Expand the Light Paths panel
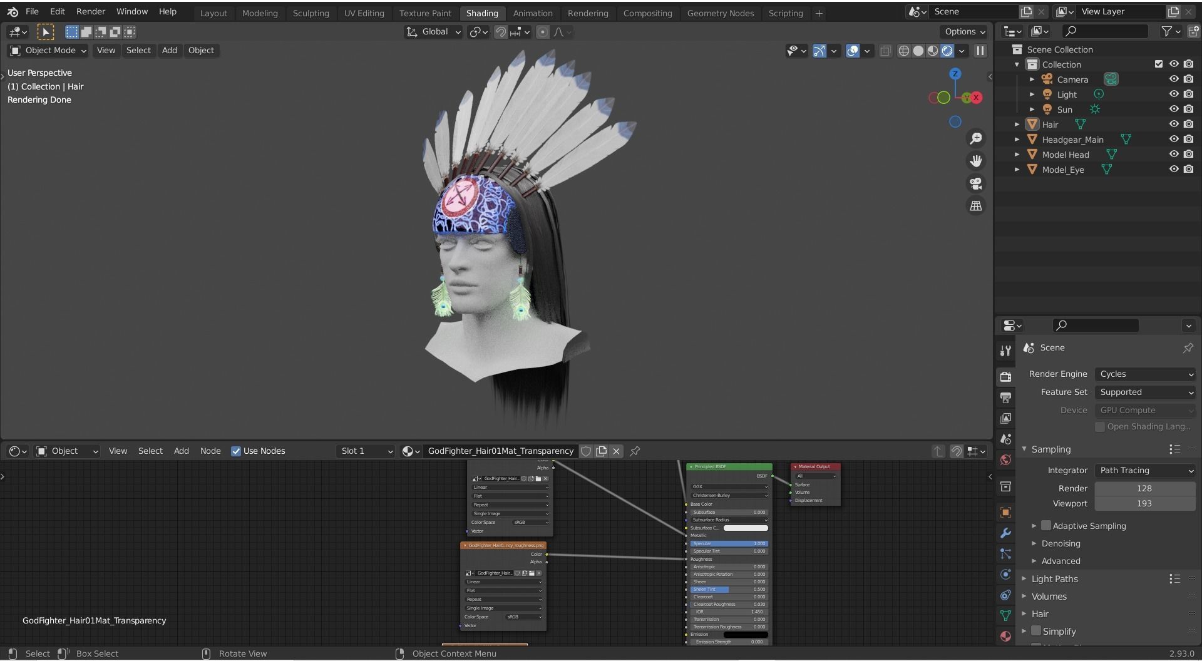This screenshot has height=661, width=1202. 1054,579
